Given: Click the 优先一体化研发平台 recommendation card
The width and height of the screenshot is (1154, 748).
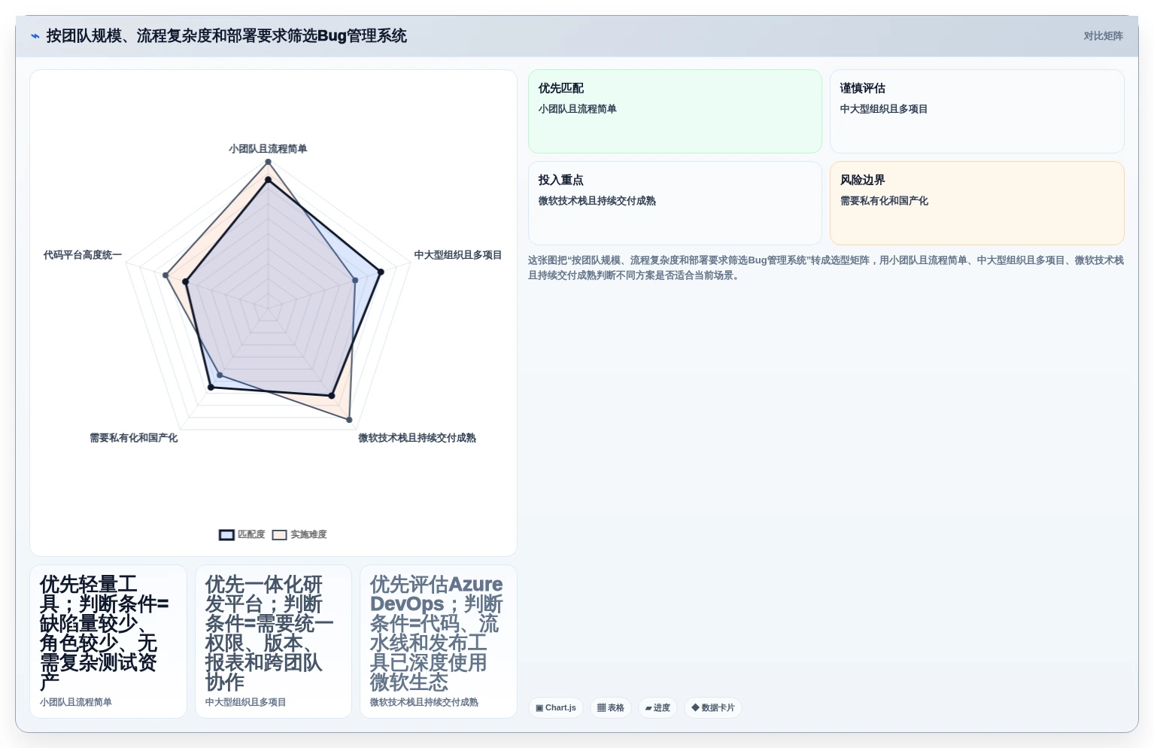Looking at the screenshot, I should (273, 641).
